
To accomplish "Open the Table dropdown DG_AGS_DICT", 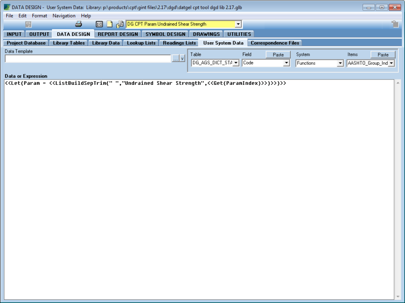I will (236, 63).
